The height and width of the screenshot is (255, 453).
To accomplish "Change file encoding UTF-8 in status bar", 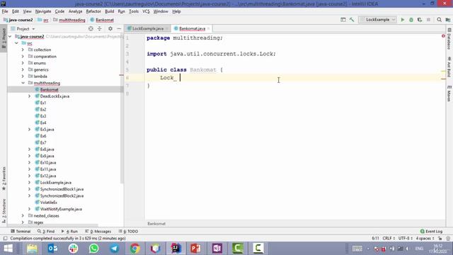I will (x=405, y=238).
